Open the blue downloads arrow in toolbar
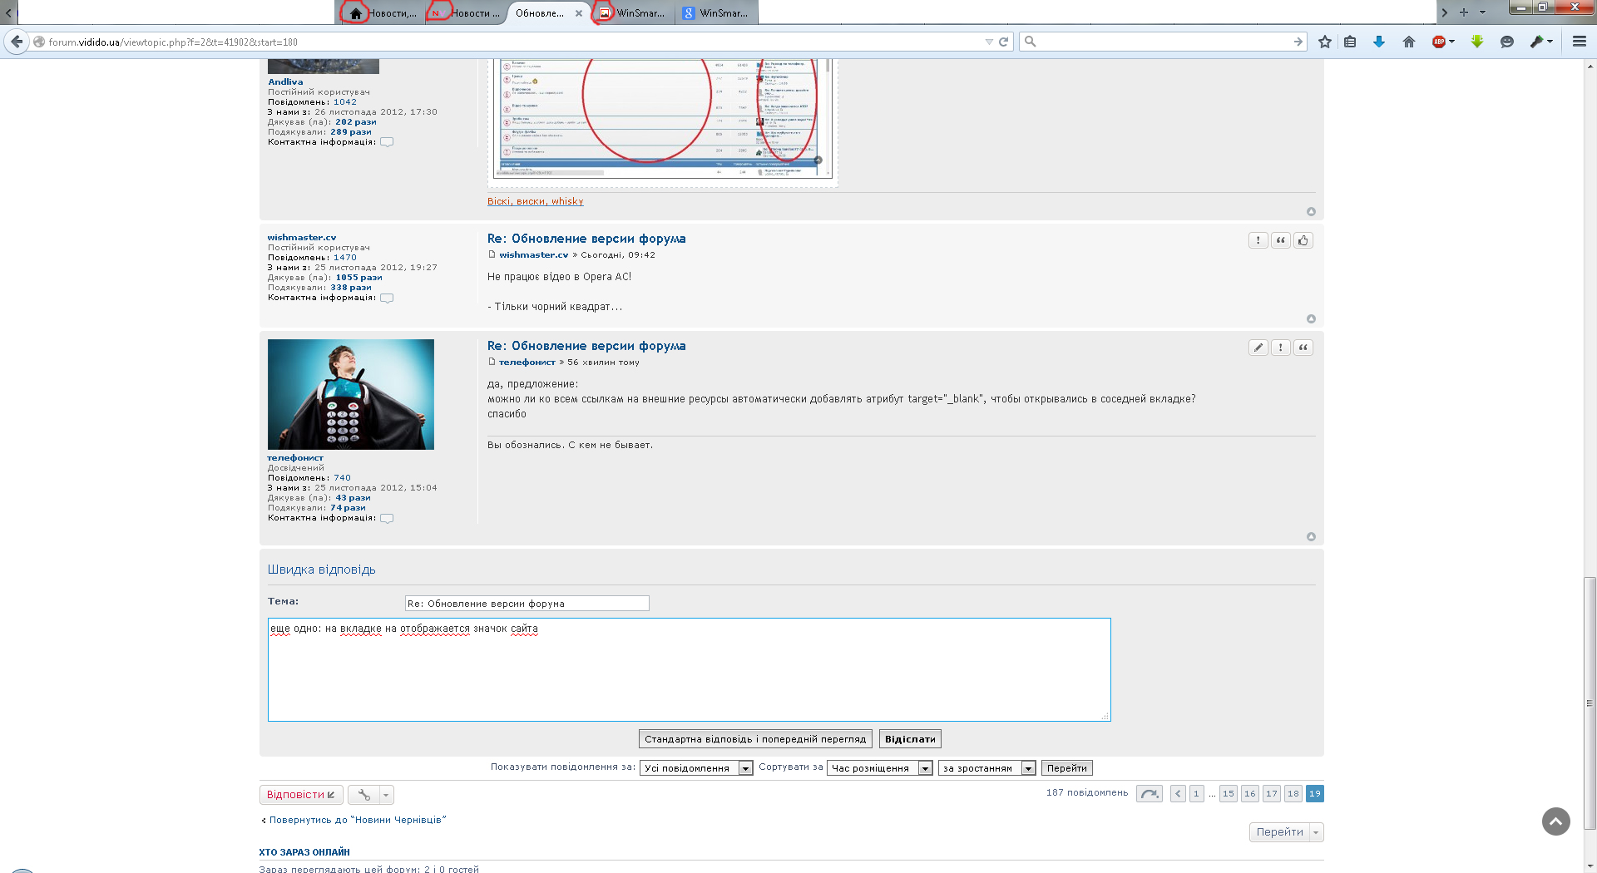 [x=1378, y=42]
